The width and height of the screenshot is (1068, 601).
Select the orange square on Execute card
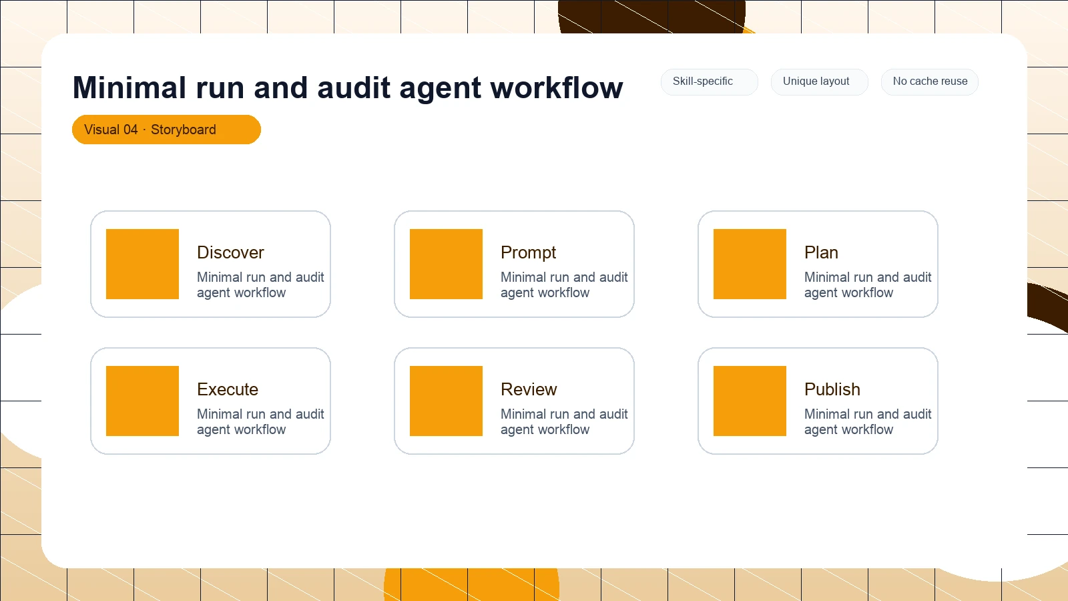[x=142, y=401]
